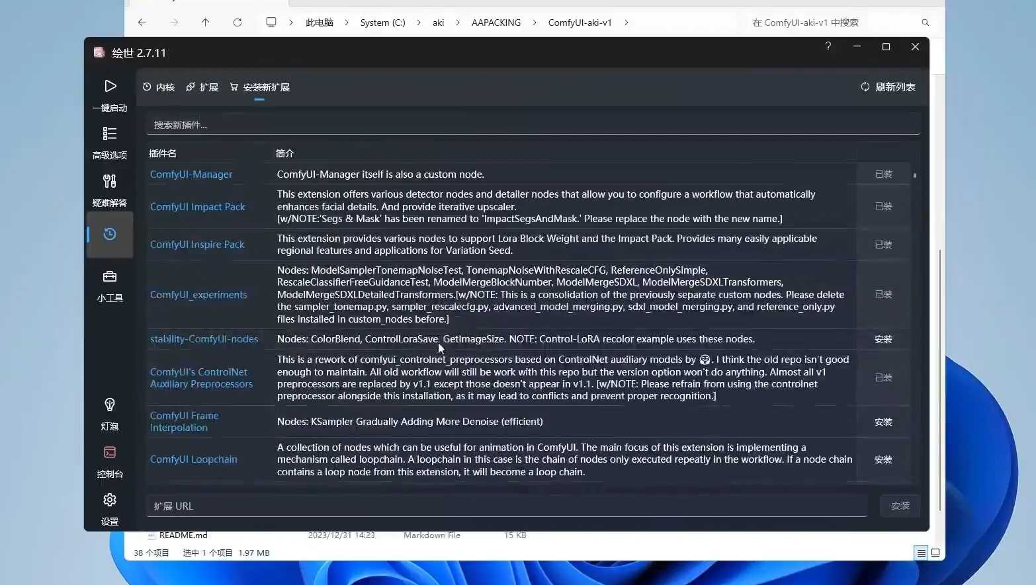1036x585 pixels.
Task: Switch to the 内核 tab
Action: (x=159, y=87)
